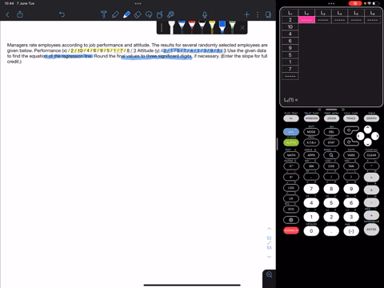384x288 pixels.
Task: Open the shapes/sticker tool
Action: (x=160, y=14)
